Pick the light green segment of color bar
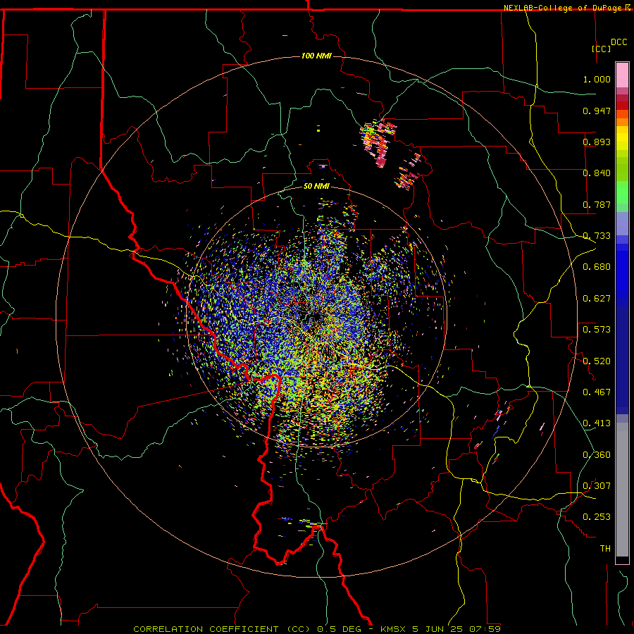 point(622,192)
